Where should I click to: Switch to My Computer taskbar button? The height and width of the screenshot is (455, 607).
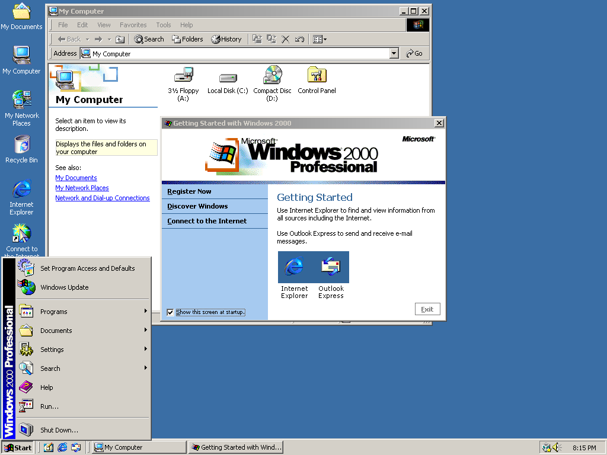[x=139, y=448]
